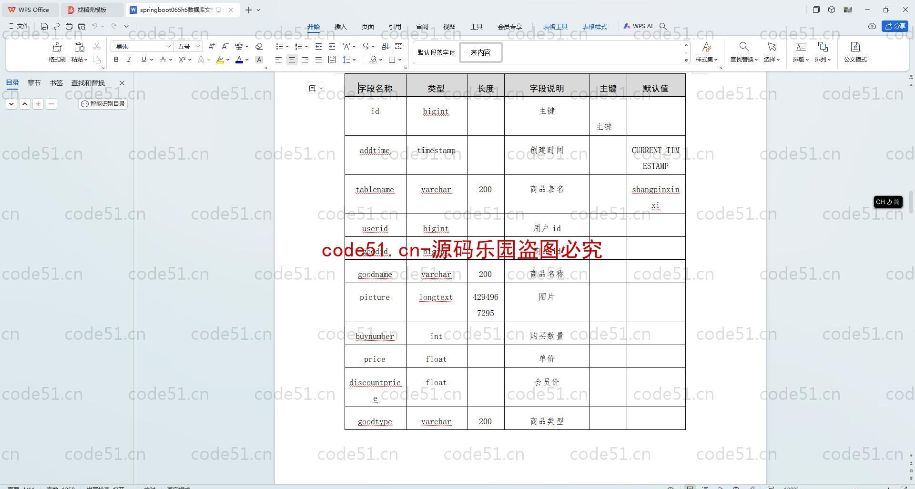The image size is (915, 489).
Task: Open the 文件 (File) menu
Action: (x=19, y=26)
